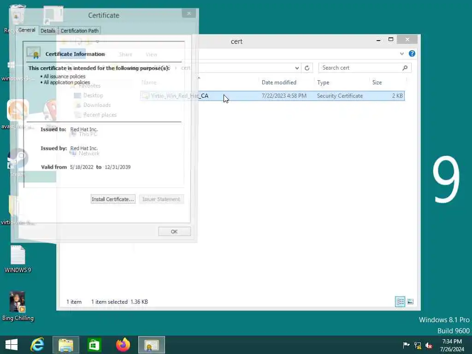
Task: Sort the cert folder by Size column
Action: pos(377,82)
